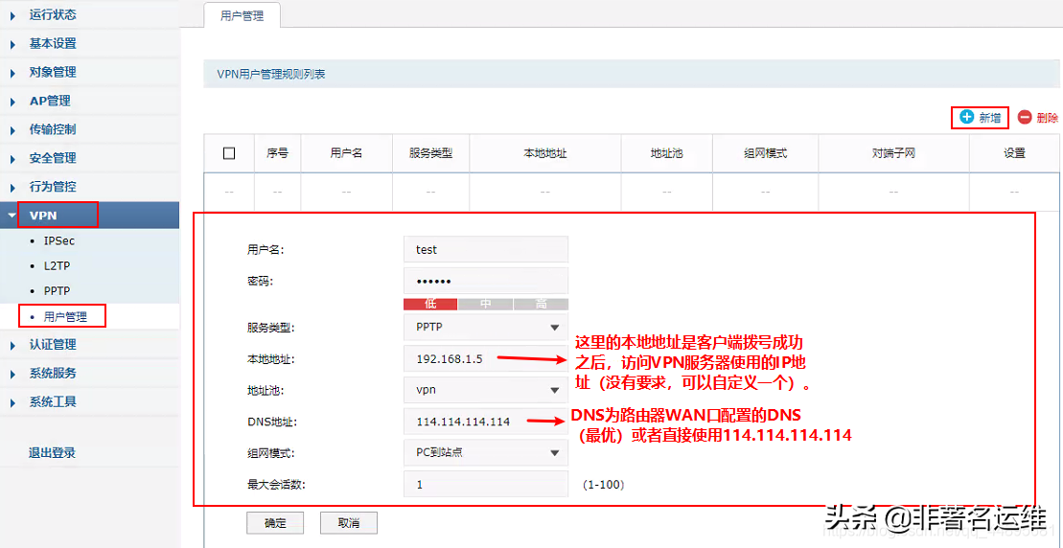The image size is (1063, 548).
Task: Open the 传输控制 sidebar section
Action: (x=52, y=129)
